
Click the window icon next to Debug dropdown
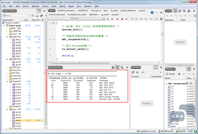click(x=33, y=16)
